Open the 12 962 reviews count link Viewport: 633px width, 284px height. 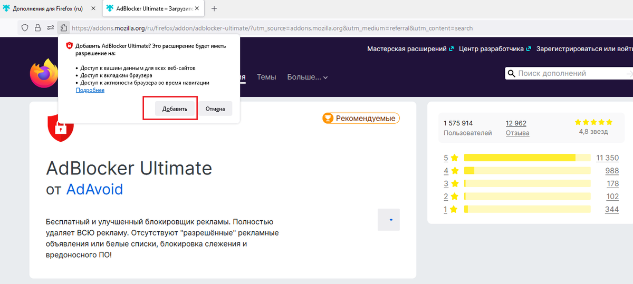[516, 123]
